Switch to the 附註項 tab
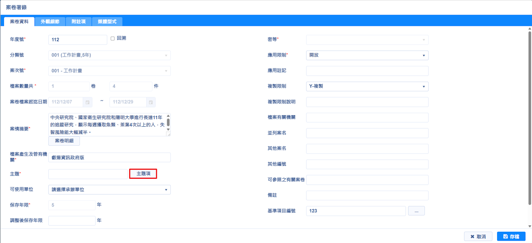The width and height of the screenshot is (532, 243). [x=78, y=22]
